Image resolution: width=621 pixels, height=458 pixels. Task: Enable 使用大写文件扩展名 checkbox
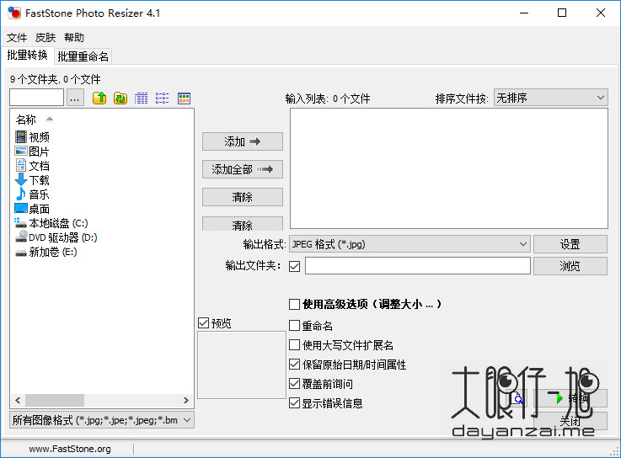point(294,345)
